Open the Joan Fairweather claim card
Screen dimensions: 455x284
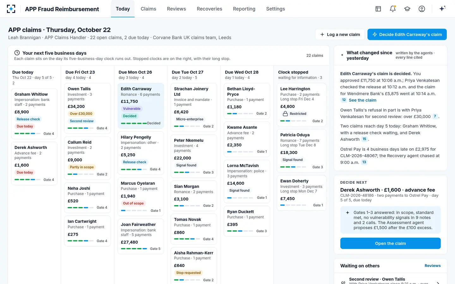pyautogui.click(x=141, y=236)
